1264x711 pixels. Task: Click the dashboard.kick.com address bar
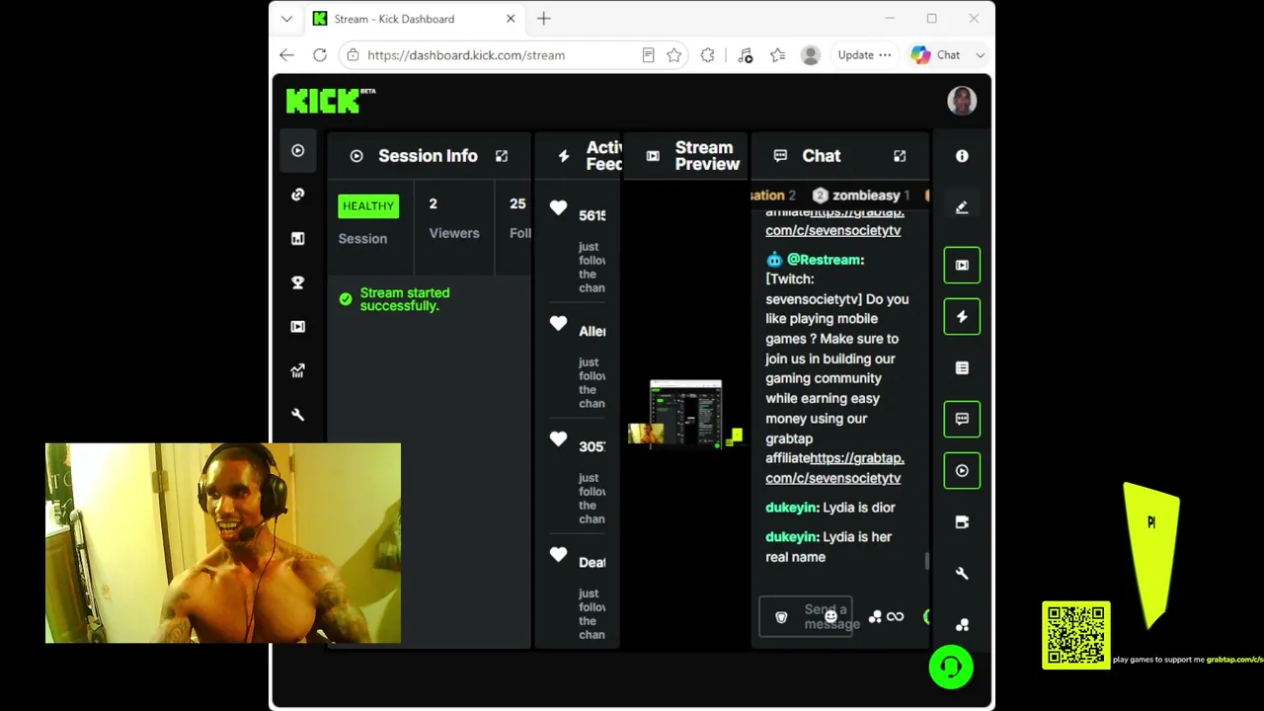click(x=513, y=55)
